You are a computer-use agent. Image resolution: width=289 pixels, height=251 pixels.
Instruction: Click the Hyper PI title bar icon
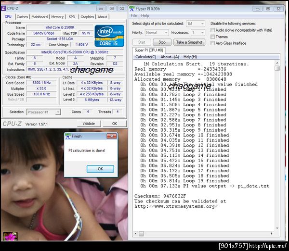click(132, 9)
